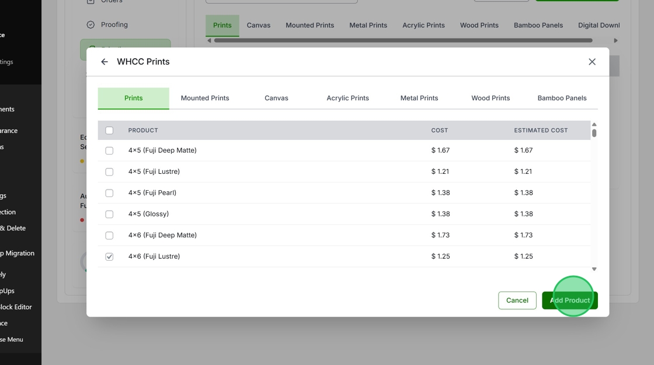Screen dimensions: 654x365
Task: Toggle the select-all products checkbox
Action: point(109,131)
